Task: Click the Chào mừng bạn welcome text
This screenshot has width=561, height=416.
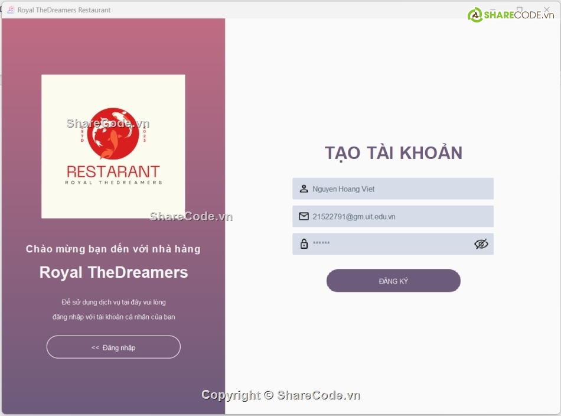Action: pos(113,249)
